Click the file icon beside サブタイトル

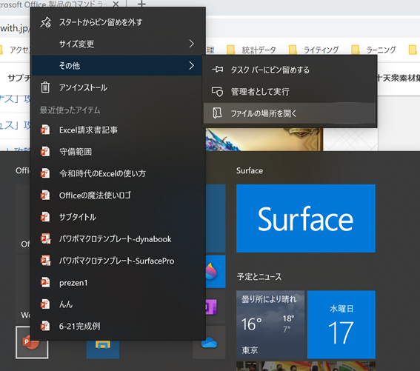(x=45, y=217)
